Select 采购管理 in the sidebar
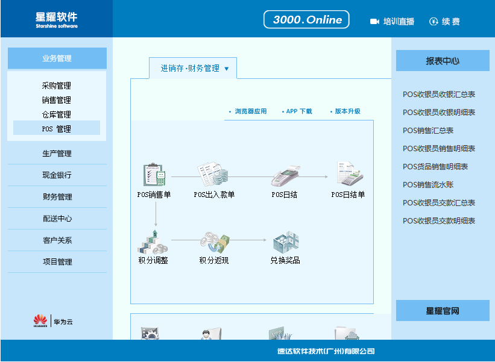The image size is (495, 362). click(x=57, y=86)
